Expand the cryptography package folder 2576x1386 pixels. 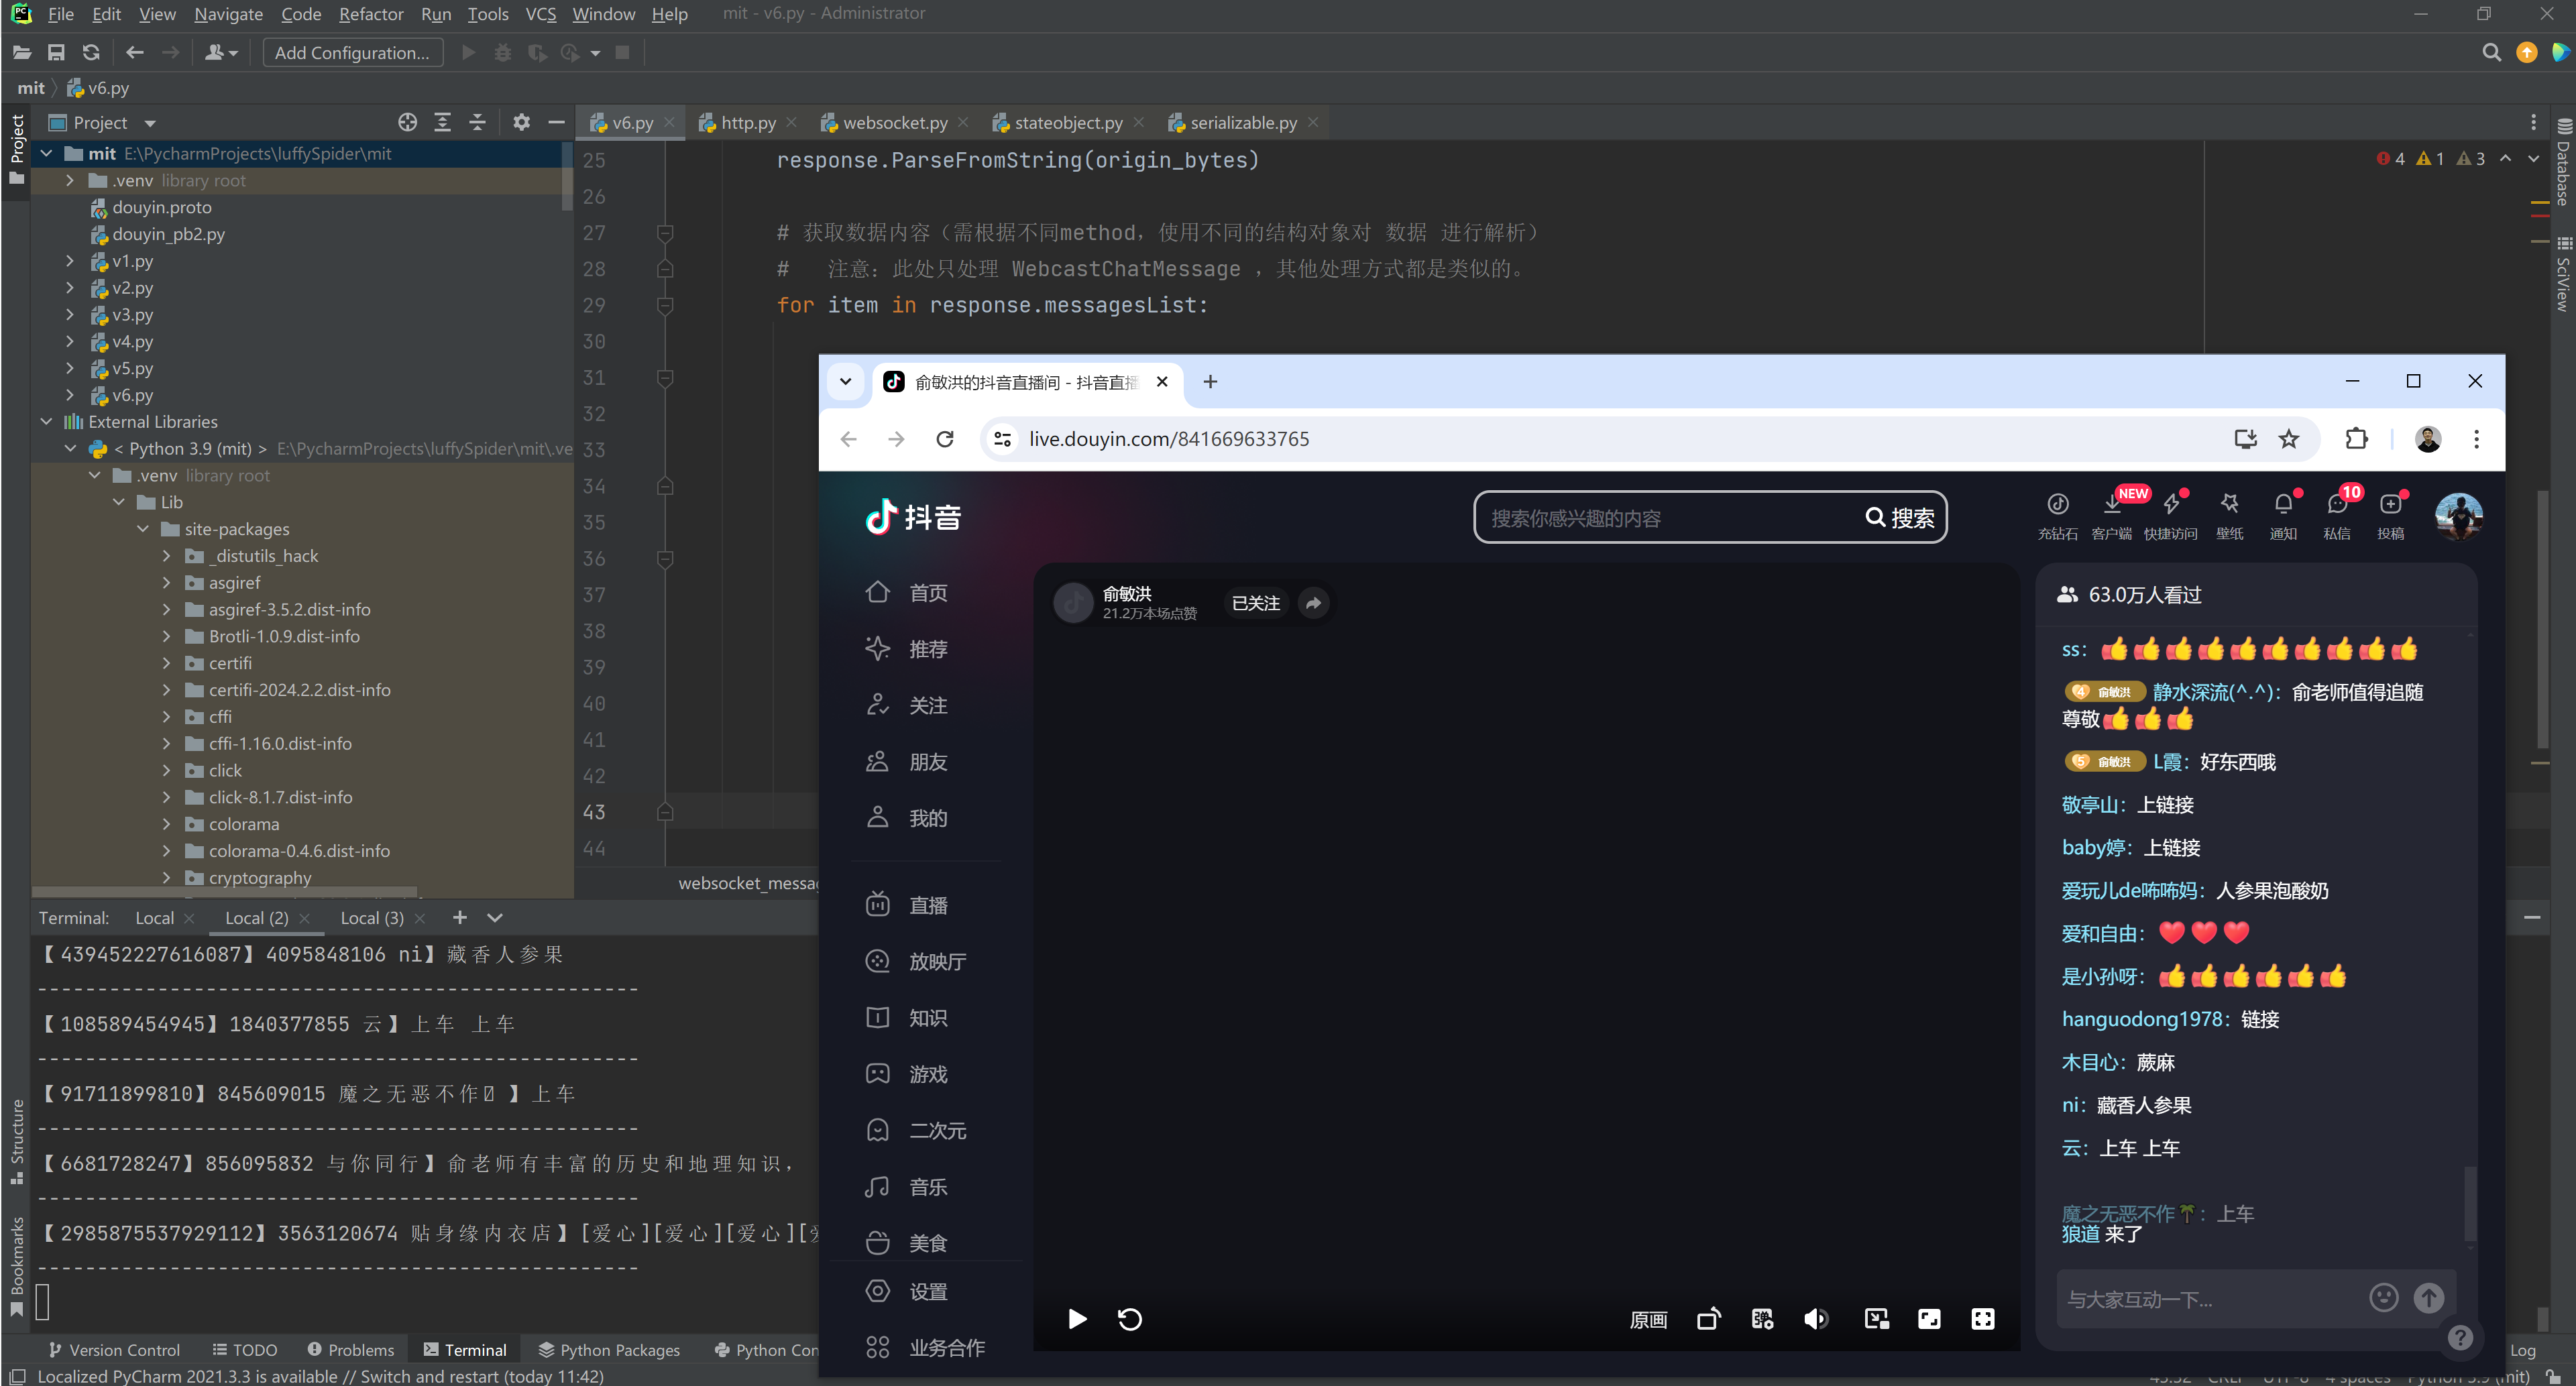coord(167,877)
